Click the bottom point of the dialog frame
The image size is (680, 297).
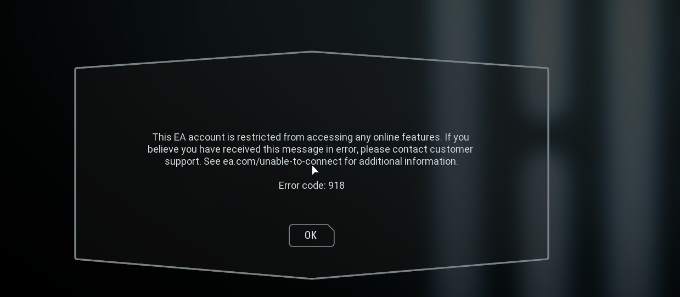(311, 278)
